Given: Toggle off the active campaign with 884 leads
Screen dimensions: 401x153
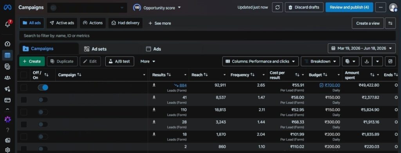Looking at the screenshot, I should pos(43,87).
